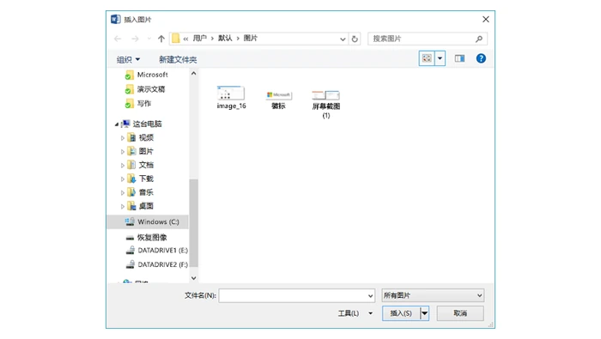Select 默认 in the address path
The width and height of the screenshot is (601, 339).
tap(225, 39)
